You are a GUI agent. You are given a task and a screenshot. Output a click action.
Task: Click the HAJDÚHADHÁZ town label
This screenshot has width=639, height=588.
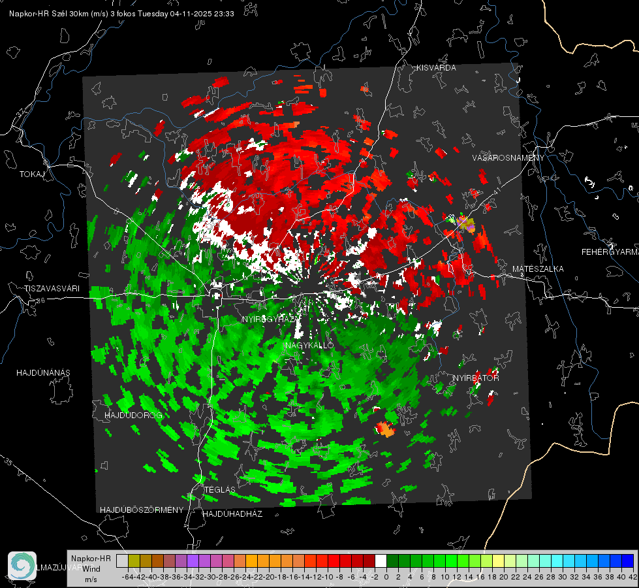click(233, 514)
